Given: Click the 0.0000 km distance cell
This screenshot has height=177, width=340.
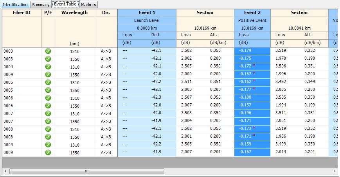Looking at the screenshot, I should point(147,28).
